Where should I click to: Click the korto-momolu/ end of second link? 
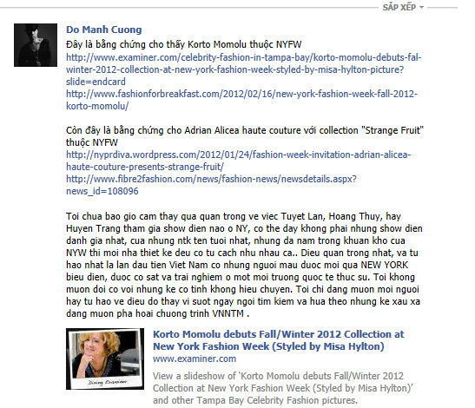pos(97,106)
